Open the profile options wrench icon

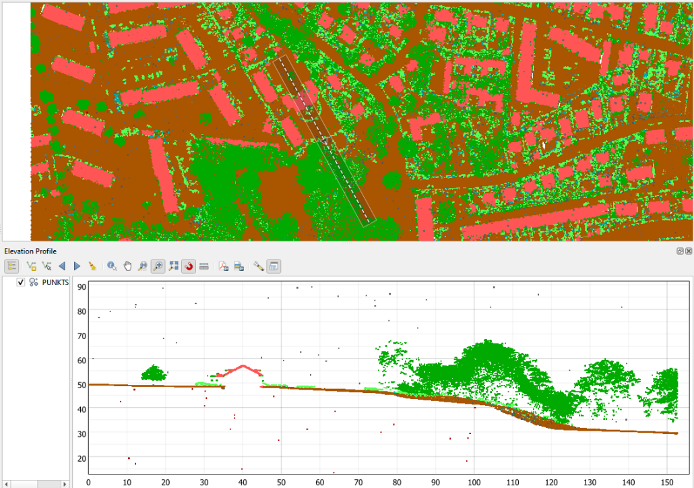pos(257,266)
